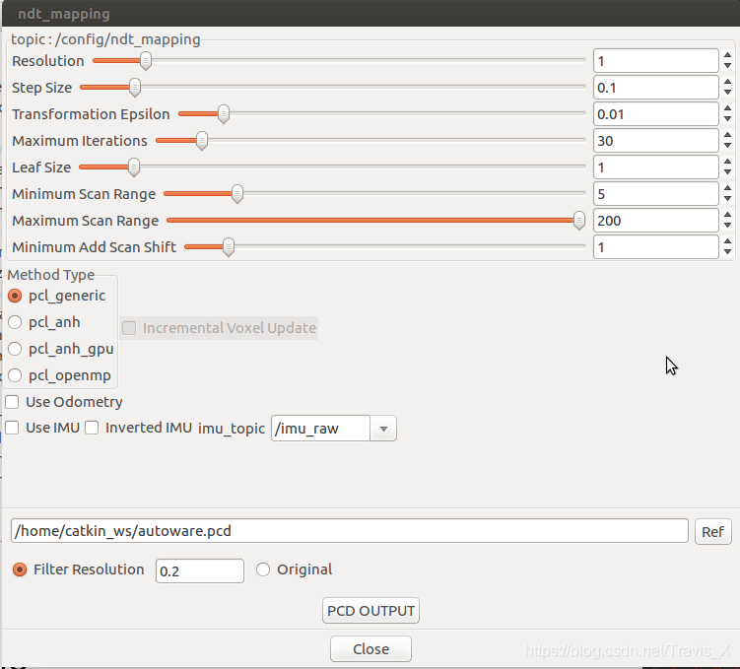The height and width of the screenshot is (669, 740).
Task: Click the Leaf Size value field
Action: (656, 167)
